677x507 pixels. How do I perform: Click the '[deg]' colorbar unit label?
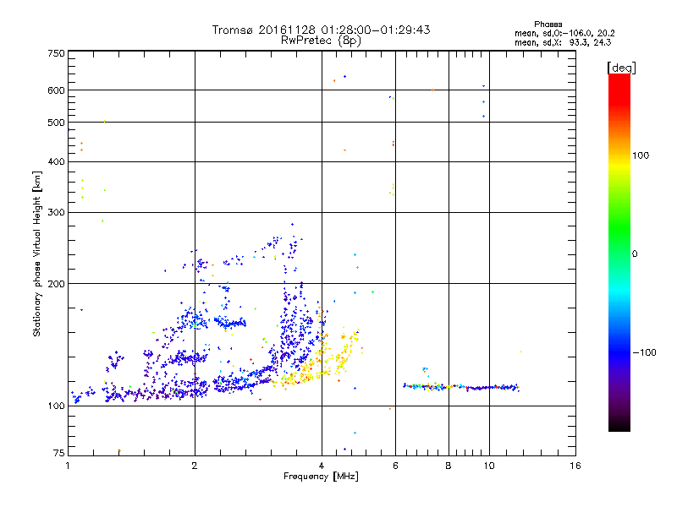621,68
